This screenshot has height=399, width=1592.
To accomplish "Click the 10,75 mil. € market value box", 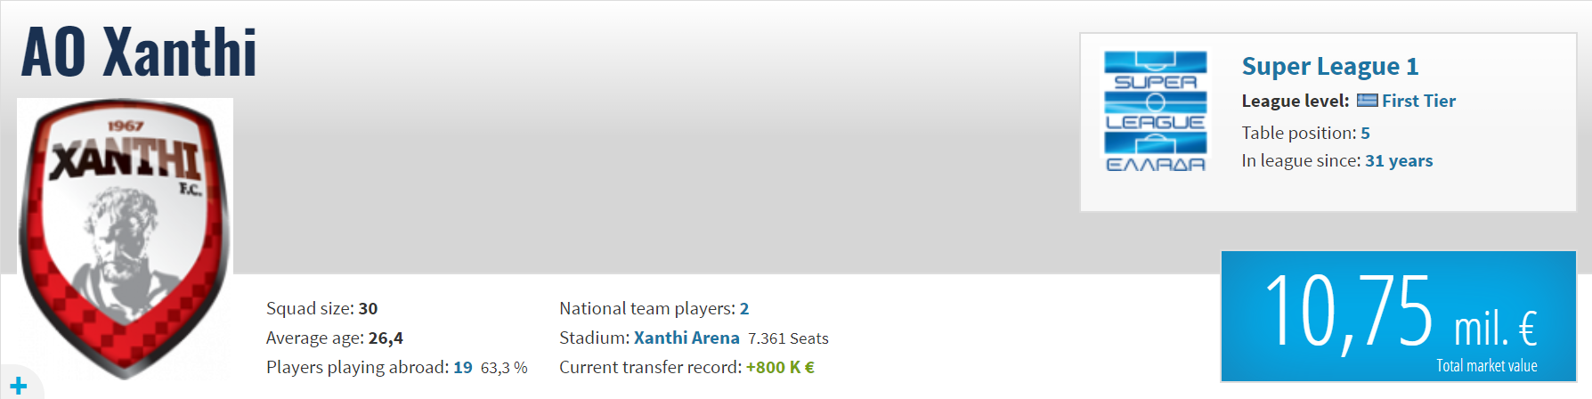I will tap(1399, 316).
